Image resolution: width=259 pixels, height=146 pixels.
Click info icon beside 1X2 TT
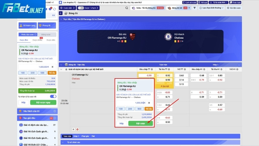185,69
